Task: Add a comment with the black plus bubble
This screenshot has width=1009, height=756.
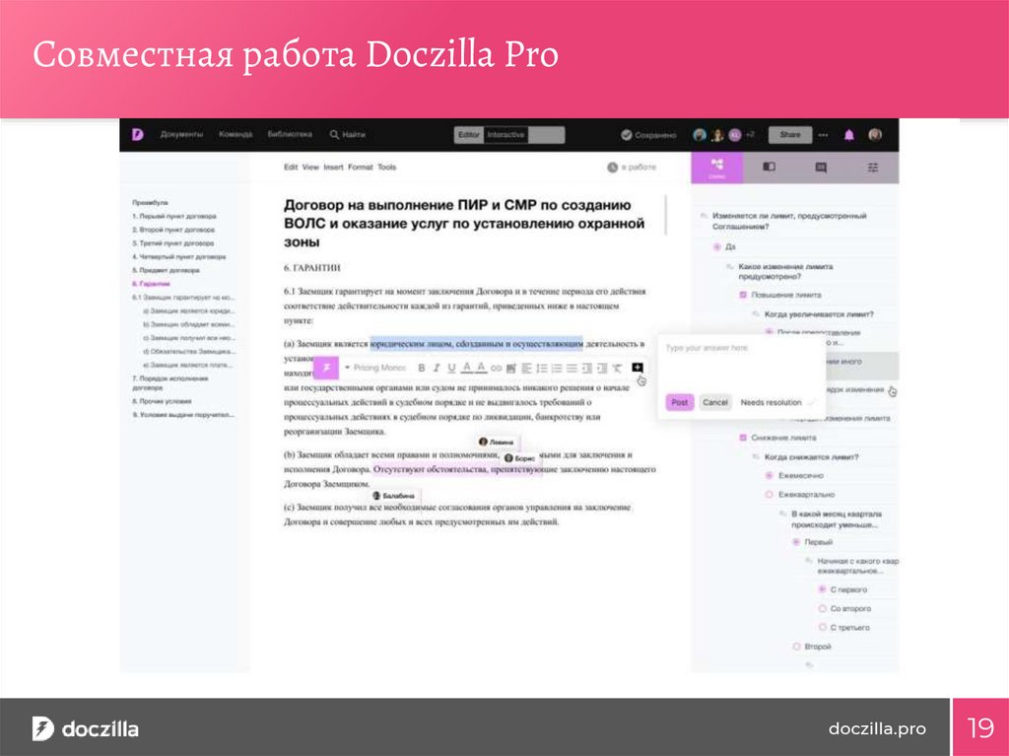Action: pos(638,367)
